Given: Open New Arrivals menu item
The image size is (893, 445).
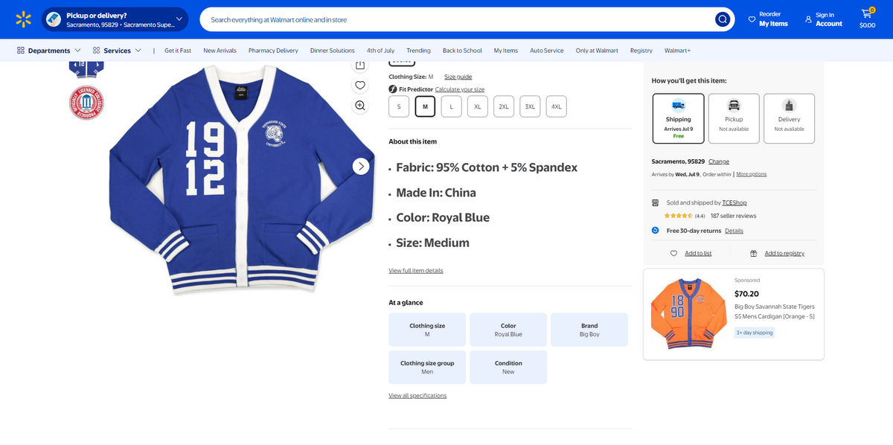Looking at the screenshot, I should tap(220, 51).
